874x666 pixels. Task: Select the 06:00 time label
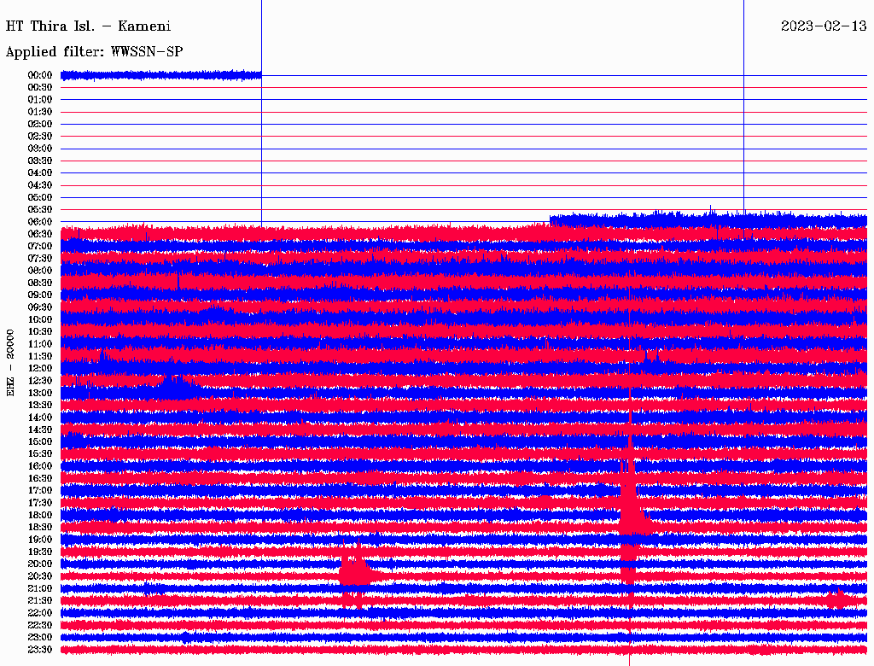click(x=40, y=222)
